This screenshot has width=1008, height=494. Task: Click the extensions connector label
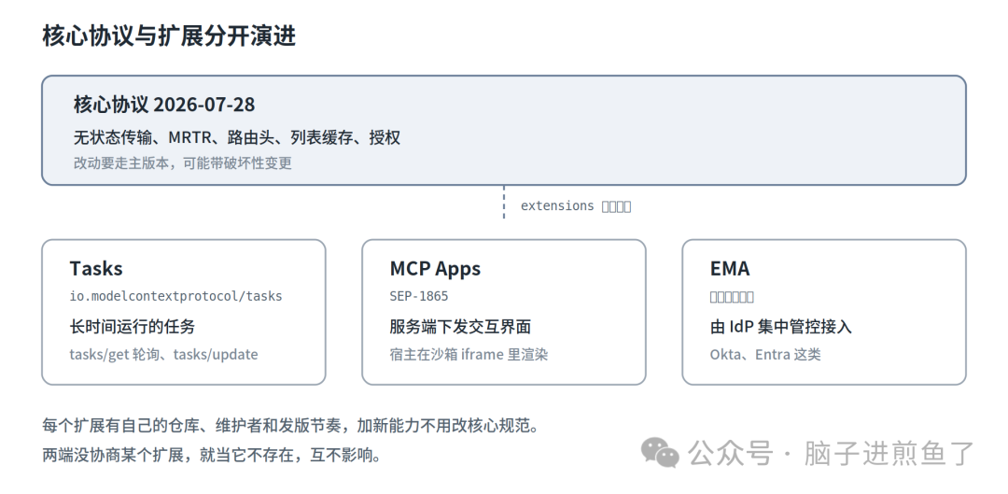point(575,205)
